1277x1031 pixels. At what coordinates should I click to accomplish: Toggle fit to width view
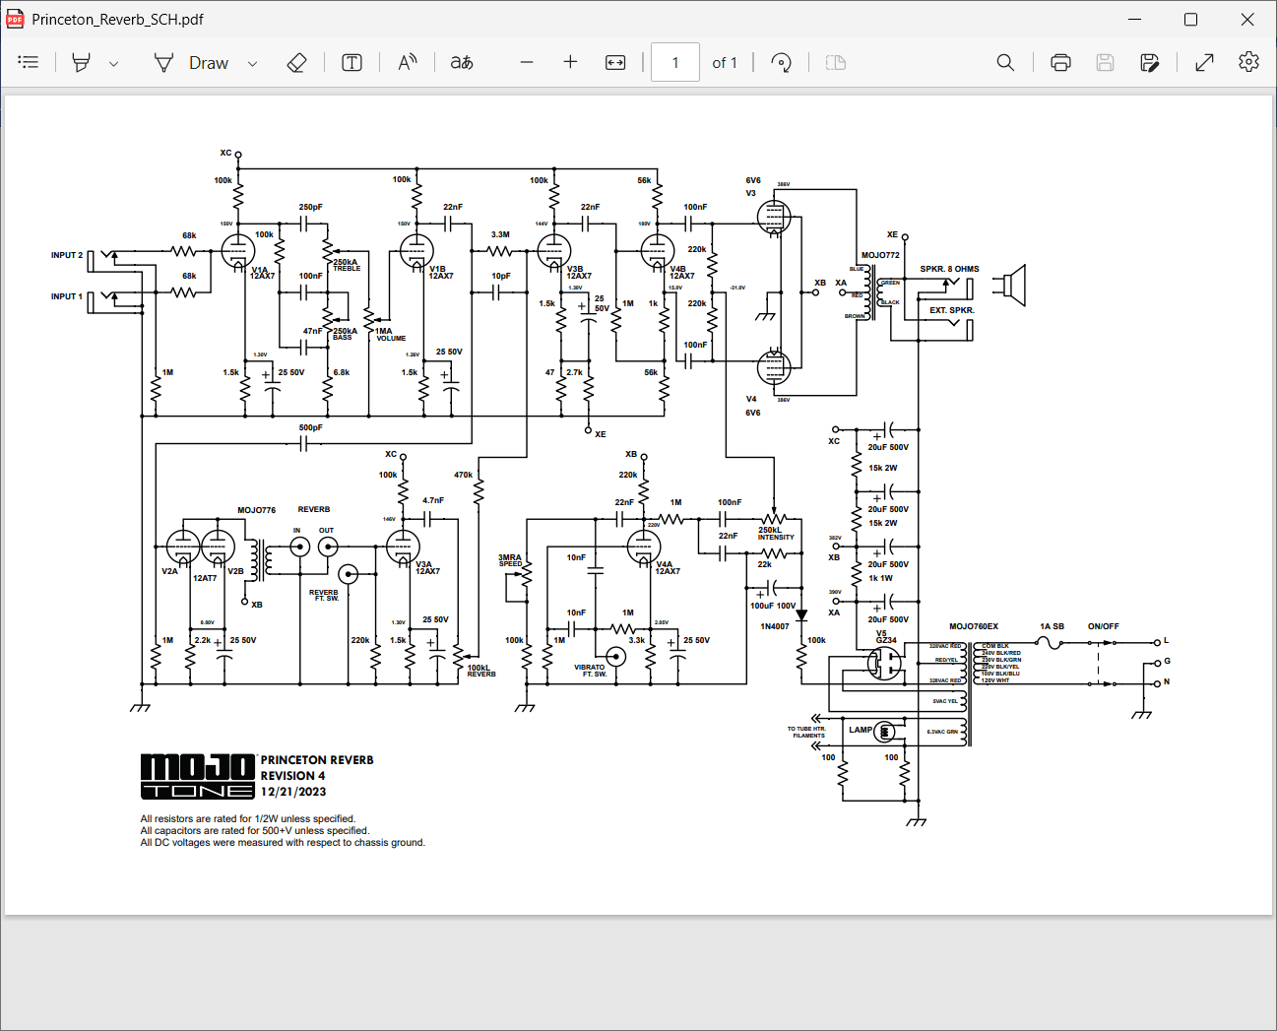(615, 62)
